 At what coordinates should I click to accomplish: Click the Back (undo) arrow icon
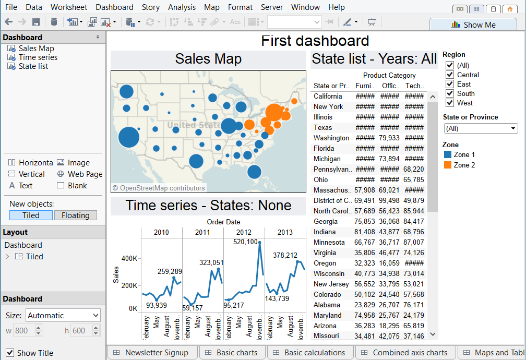pyautogui.click(x=9, y=22)
